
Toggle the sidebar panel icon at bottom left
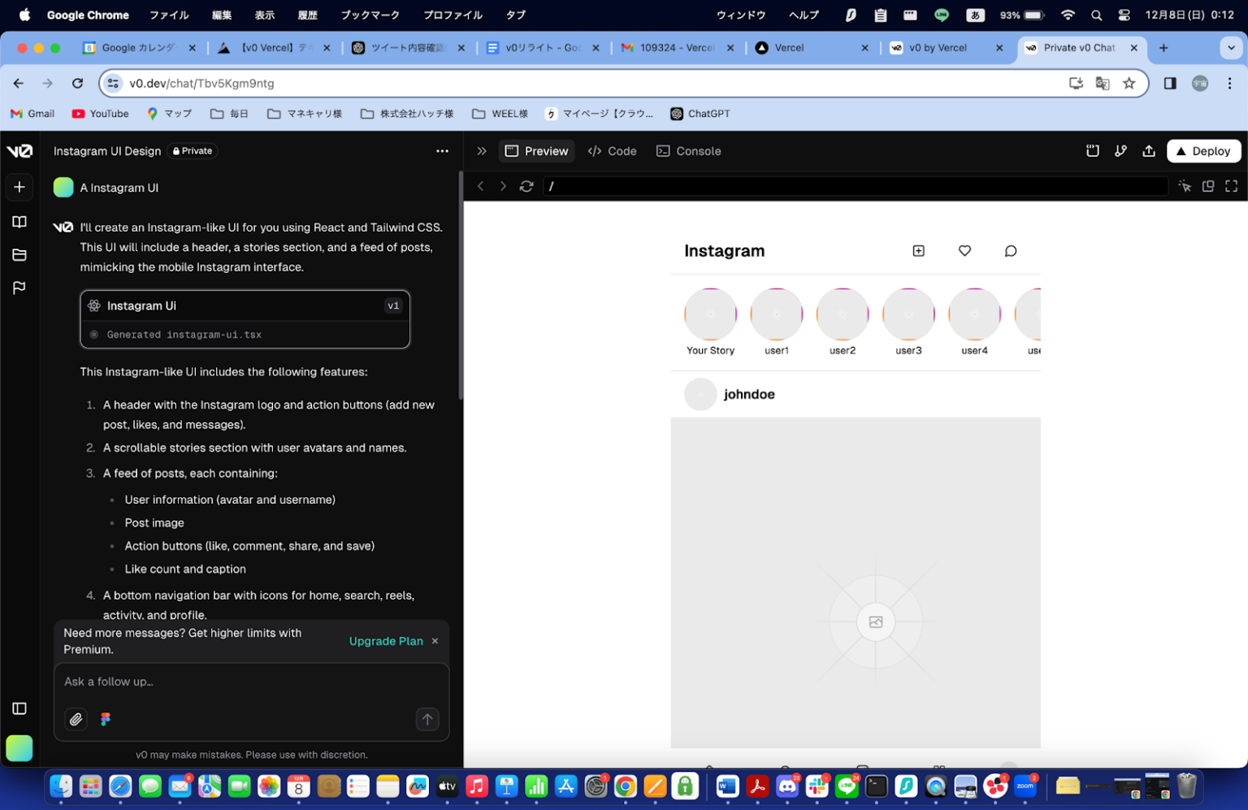19,708
